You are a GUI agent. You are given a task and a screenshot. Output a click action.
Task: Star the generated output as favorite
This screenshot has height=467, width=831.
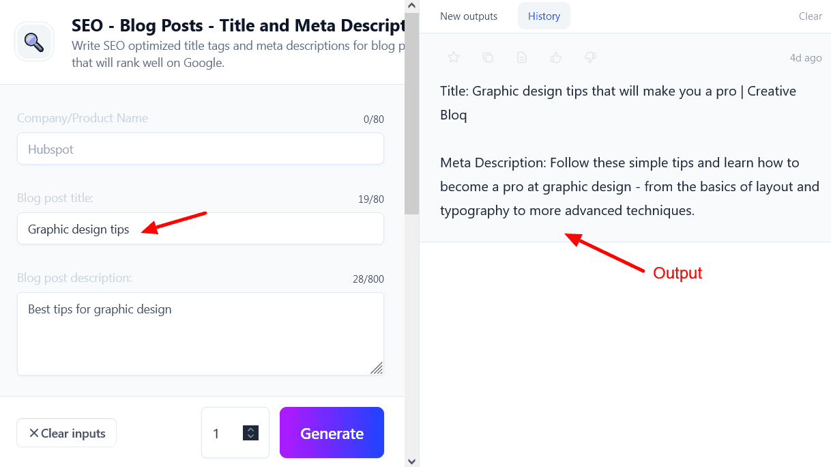tap(454, 58)
